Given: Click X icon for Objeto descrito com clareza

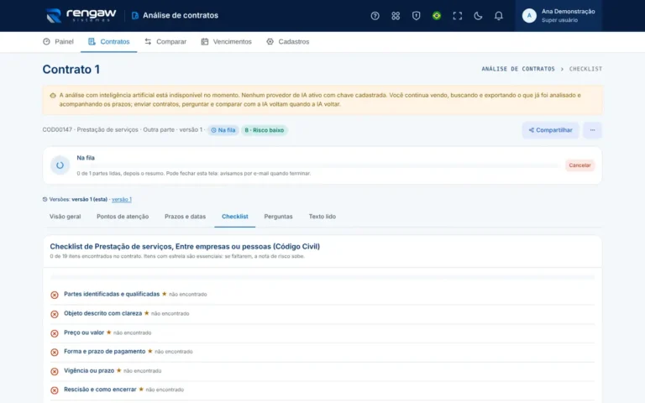Looking at the screenshot, I should tap(55, 314).
